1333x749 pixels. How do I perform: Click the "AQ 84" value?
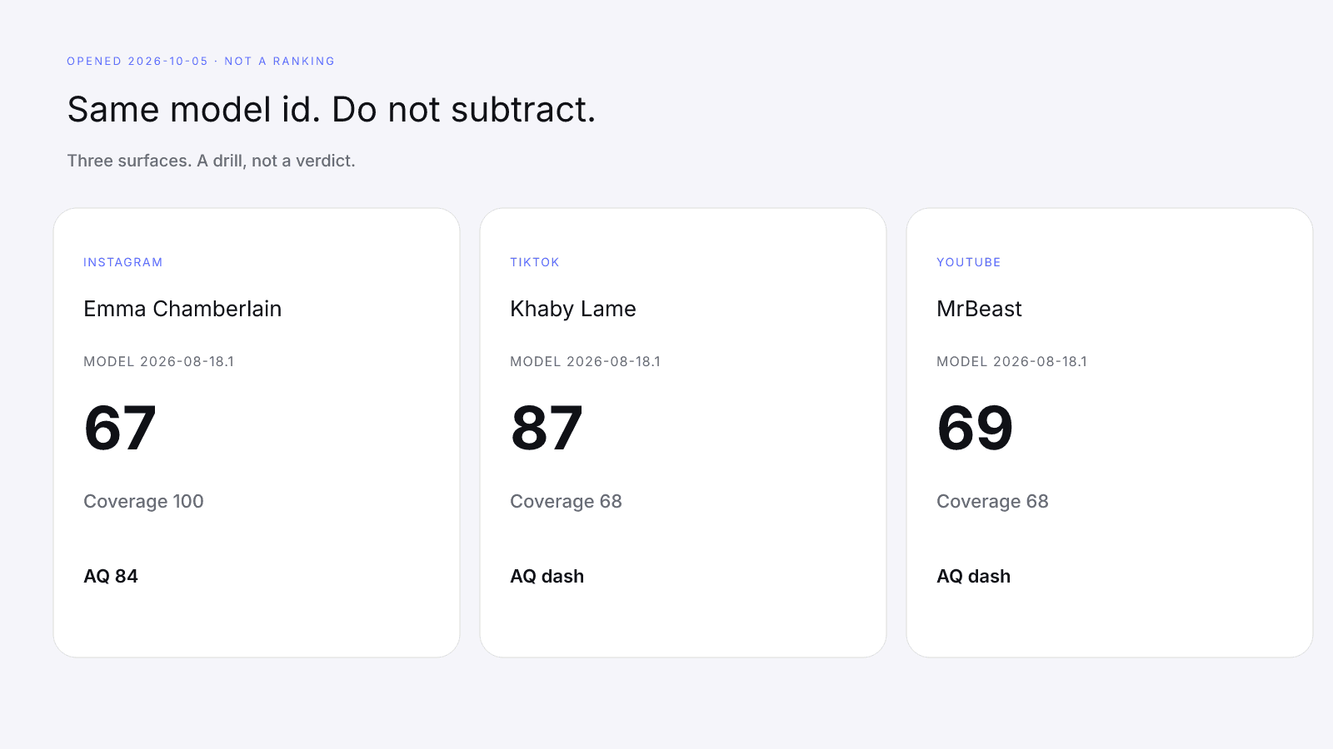(x=111, y=576)
